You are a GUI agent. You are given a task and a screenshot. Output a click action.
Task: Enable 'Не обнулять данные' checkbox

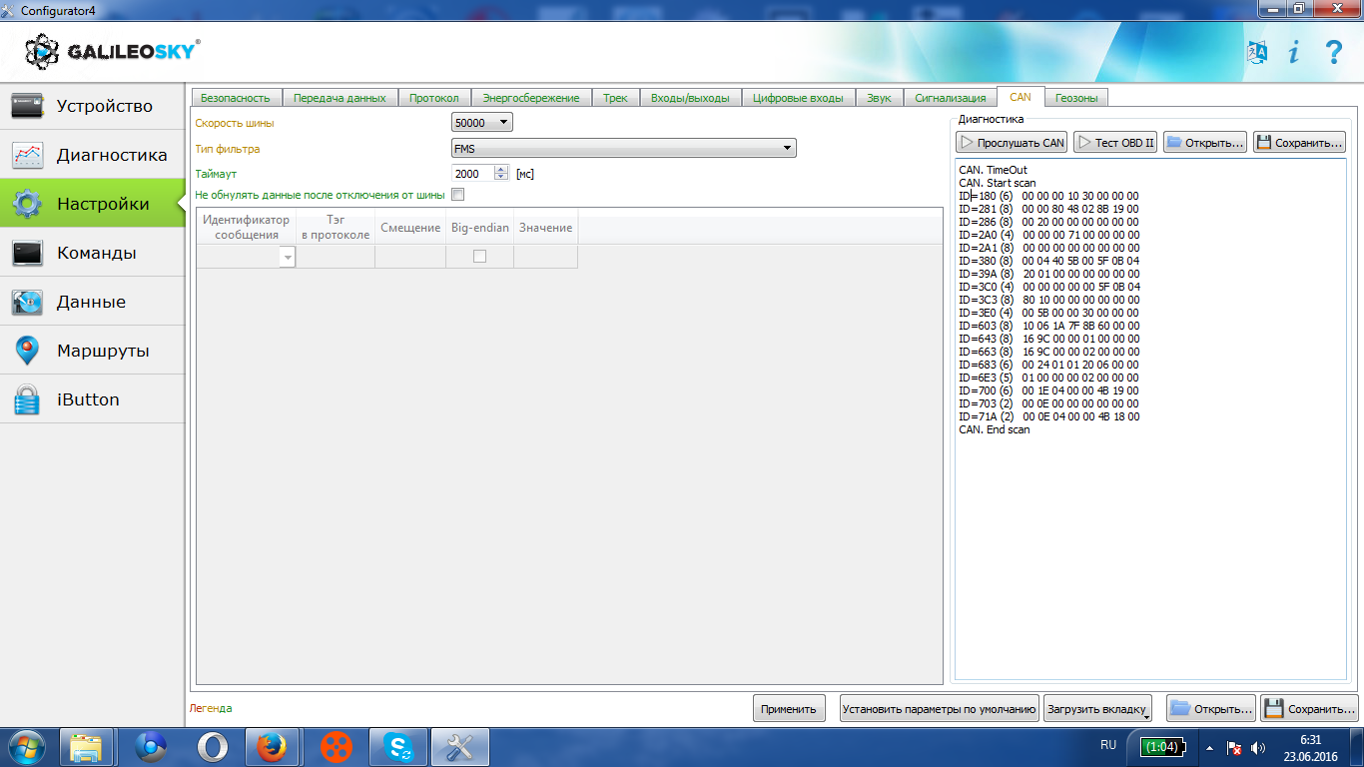[458, 195]
